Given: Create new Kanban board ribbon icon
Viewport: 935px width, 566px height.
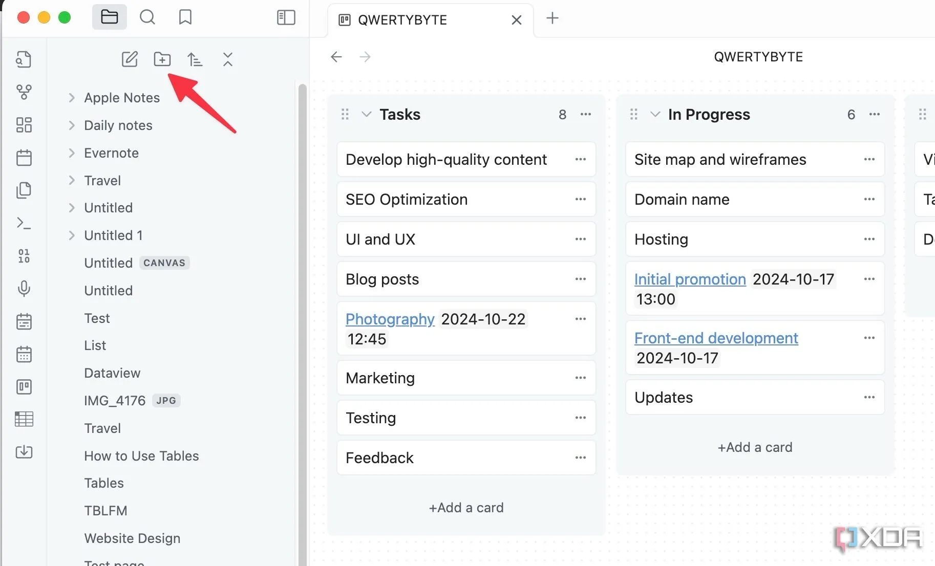Looking at the screenshot, I should [x=24, y=387].
